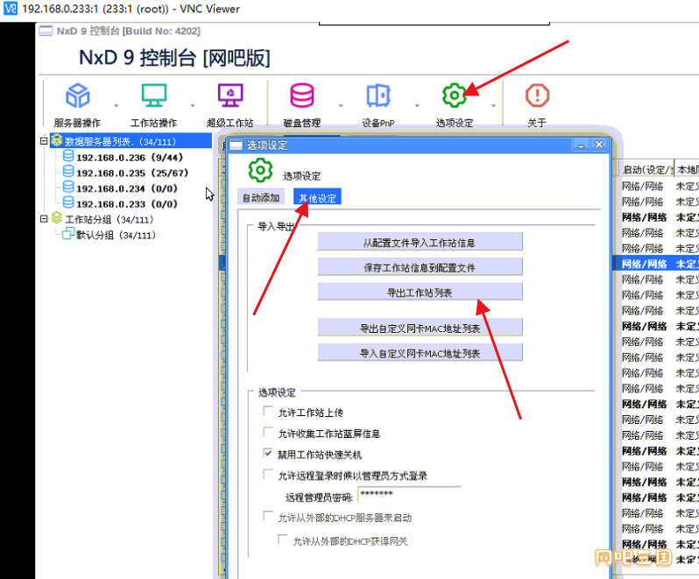
Task: Open the 磁盘管理 disk icon
Action: pyautogui.click(x=302, y=95)
